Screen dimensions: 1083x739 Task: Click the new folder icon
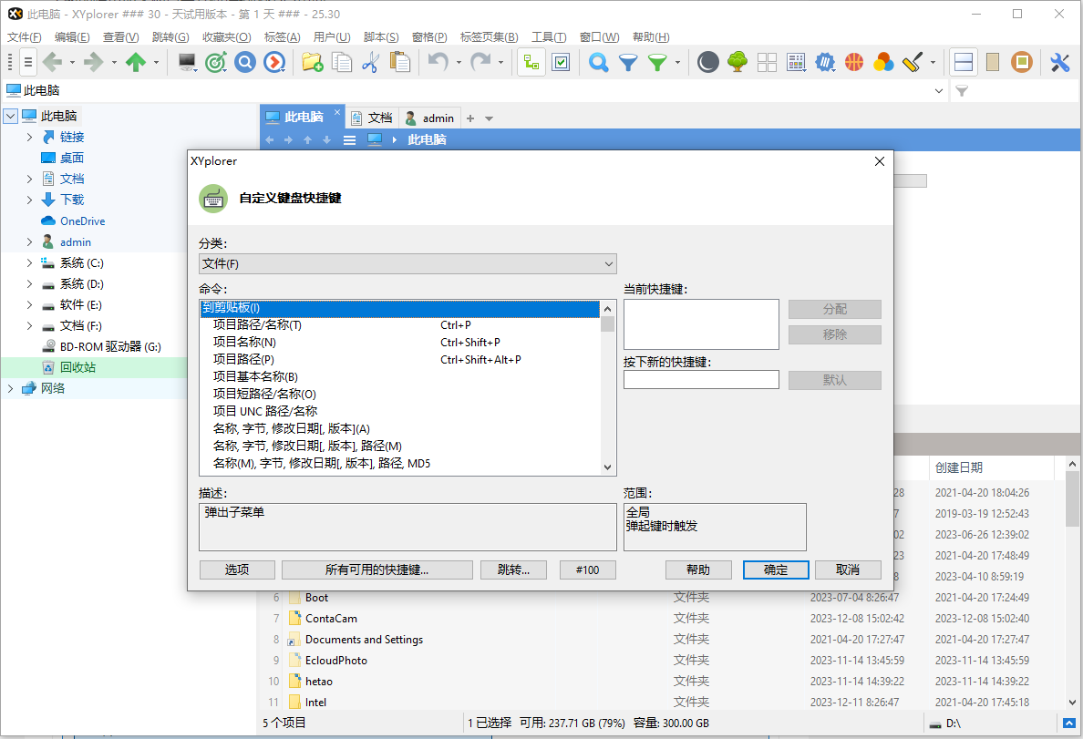[312, 62]
